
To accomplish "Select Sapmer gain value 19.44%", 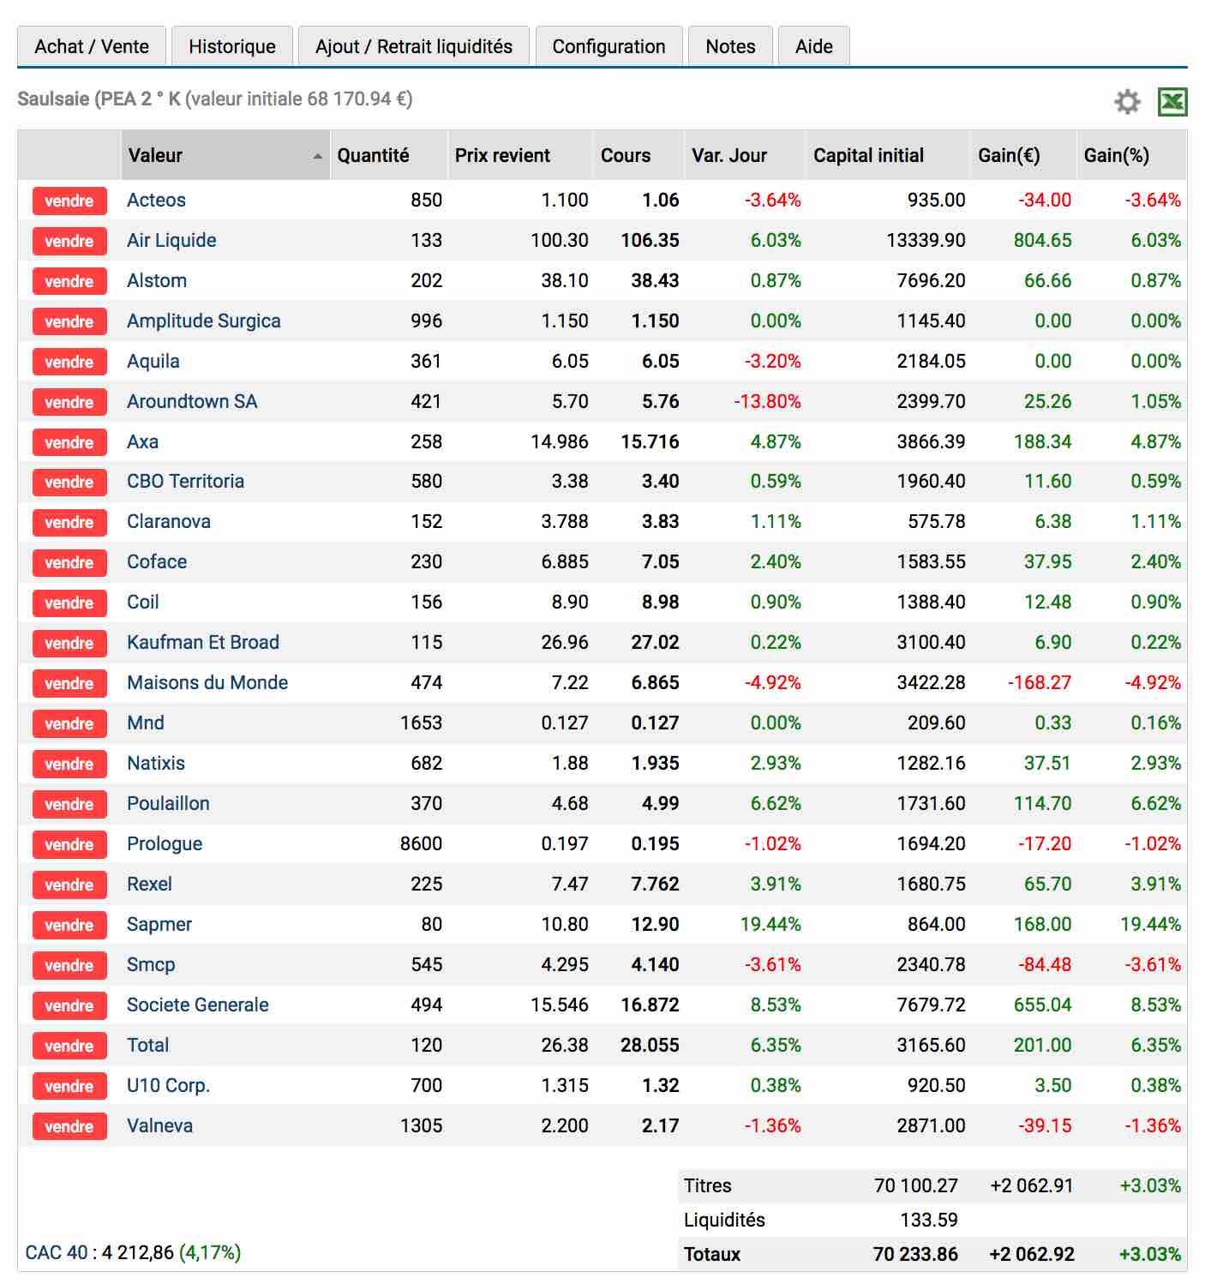I will coord(1150,925).
